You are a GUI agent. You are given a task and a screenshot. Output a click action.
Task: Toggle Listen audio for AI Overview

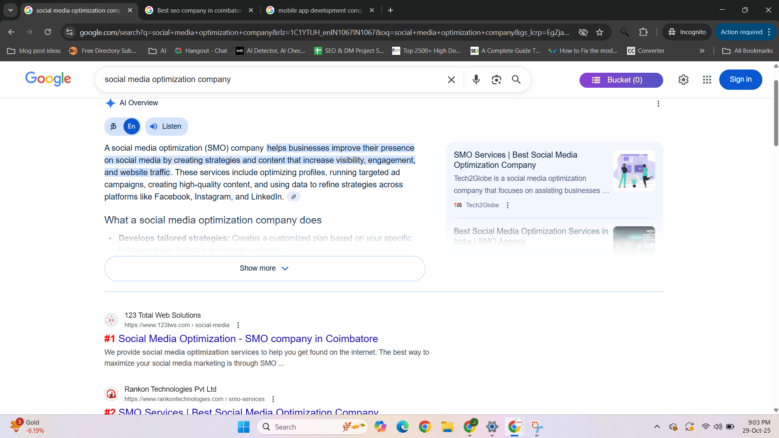point(166,126)
